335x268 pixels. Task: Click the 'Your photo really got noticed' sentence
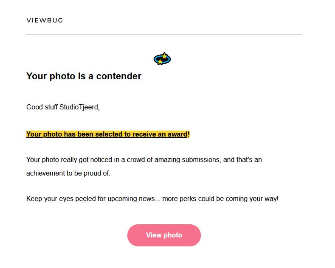(144, 159)
